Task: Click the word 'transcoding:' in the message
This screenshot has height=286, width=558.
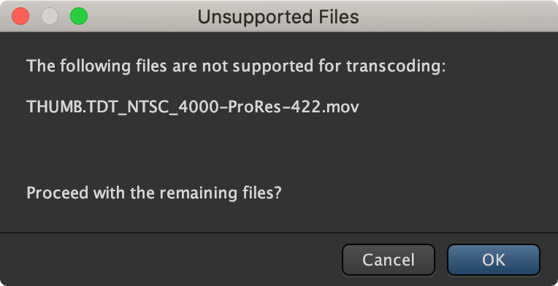Action: [396, 66]
